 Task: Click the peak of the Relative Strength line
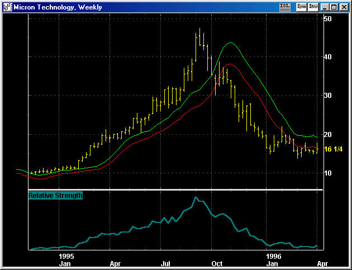pyautogui.click(x=196, y=197)
